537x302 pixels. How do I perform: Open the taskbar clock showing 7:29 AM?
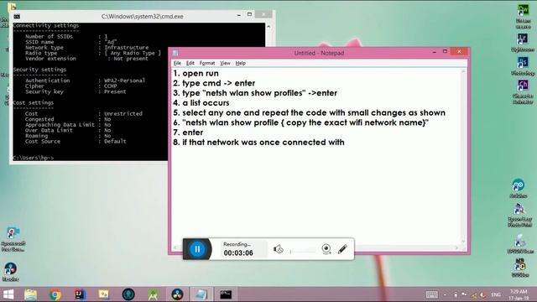click(519, 294)
